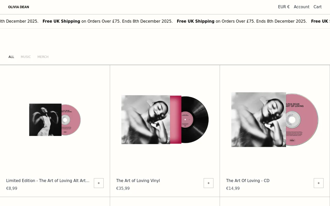330x206 pixels.
Task: Click the €14,99 CD price
Action: point(233,188)
